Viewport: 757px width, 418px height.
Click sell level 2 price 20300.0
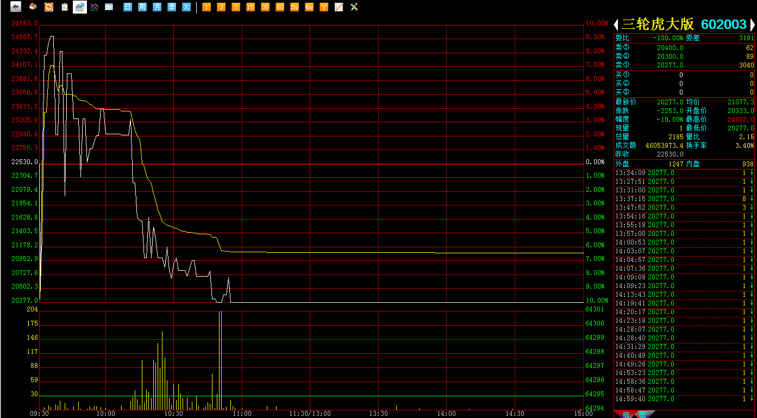pos(671,57)
